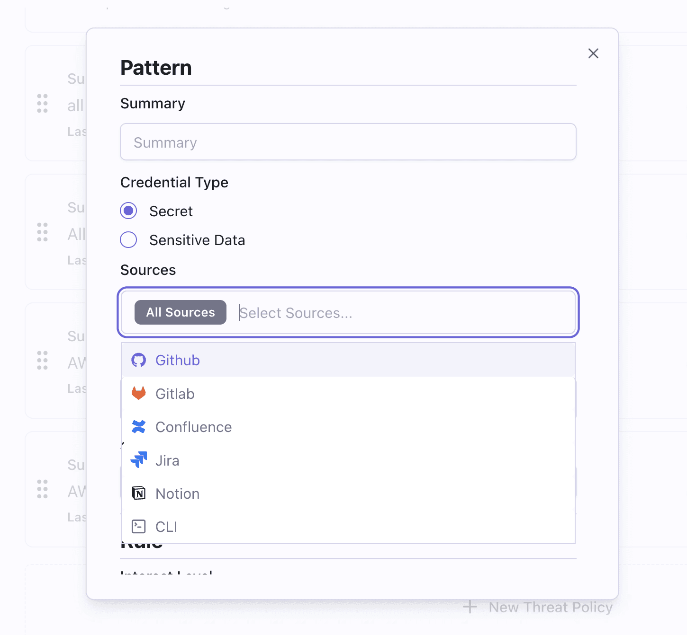The width and height of the screenshot is (687, 635).
Task: Click the Github logo in the source list
Action: (139, 360)
